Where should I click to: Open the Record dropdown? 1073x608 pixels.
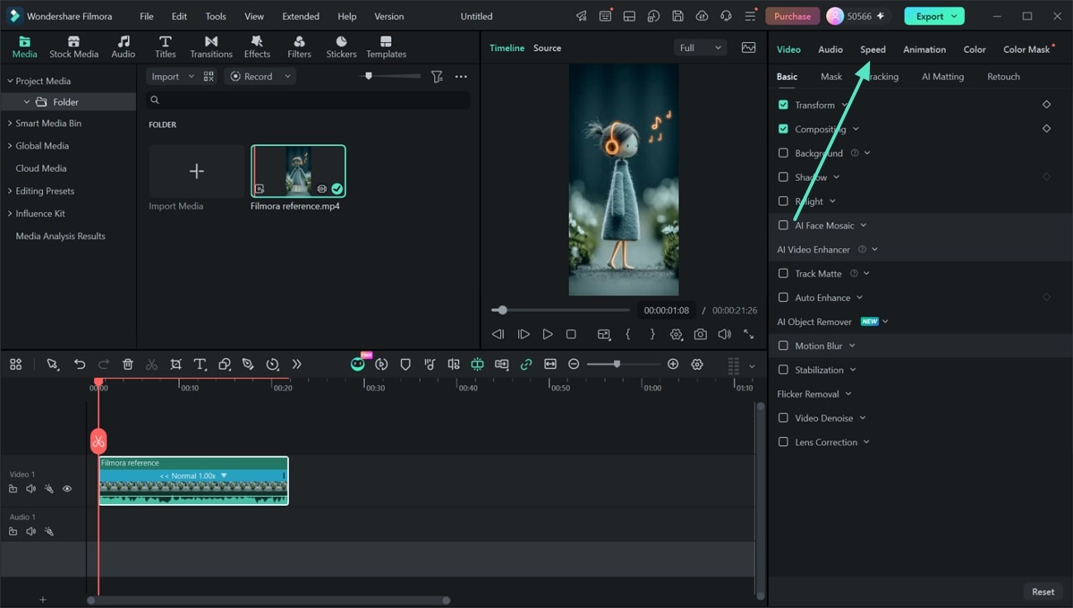261,76
